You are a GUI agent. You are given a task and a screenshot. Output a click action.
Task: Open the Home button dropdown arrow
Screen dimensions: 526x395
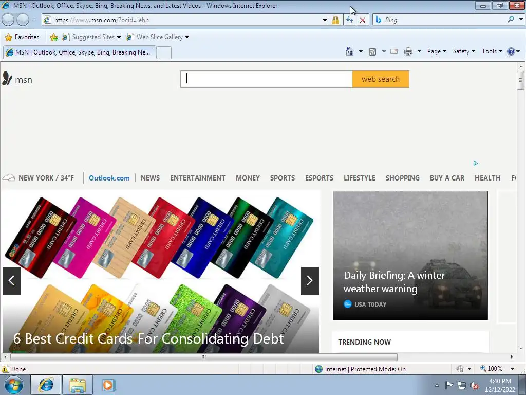(361, 51)
